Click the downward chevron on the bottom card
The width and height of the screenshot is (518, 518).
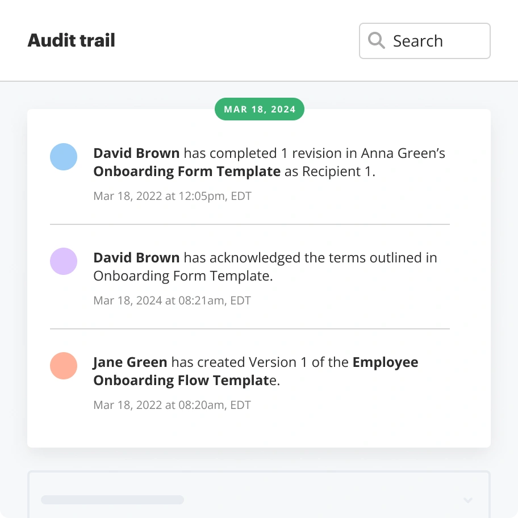[467, 500]
